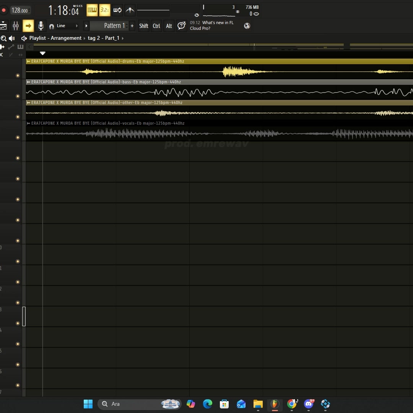
Task: Open Microsoft Edge from taskbar
Action: pyautogui.click(x=208, y=404)
